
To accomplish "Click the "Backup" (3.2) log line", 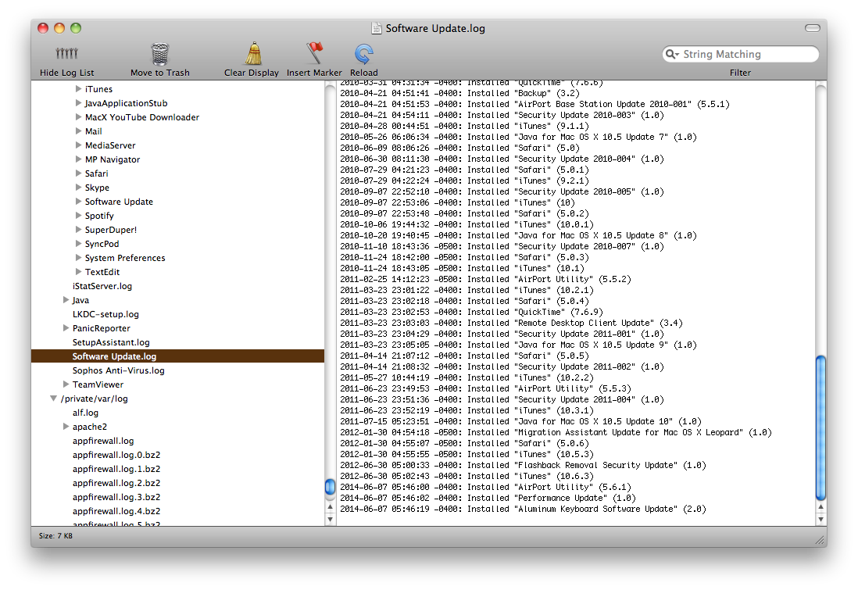I will (459, 93).
